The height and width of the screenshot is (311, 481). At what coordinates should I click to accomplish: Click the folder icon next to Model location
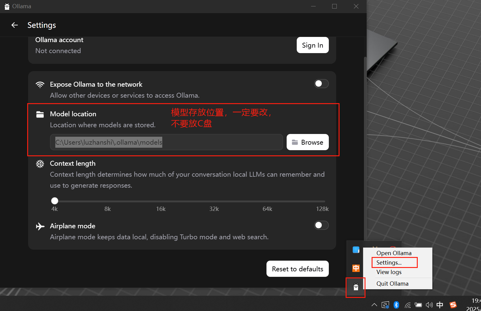(40, 114)
